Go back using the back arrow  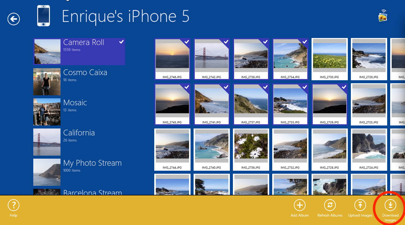14,19
